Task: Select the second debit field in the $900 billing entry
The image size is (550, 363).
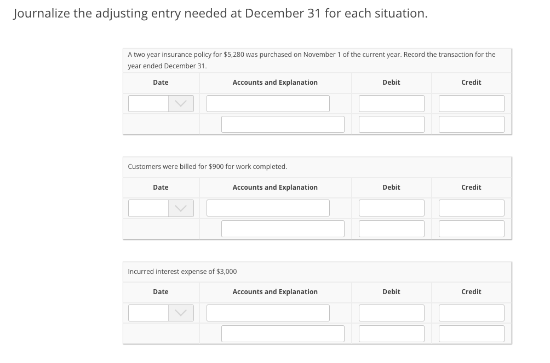Action: 391,229
